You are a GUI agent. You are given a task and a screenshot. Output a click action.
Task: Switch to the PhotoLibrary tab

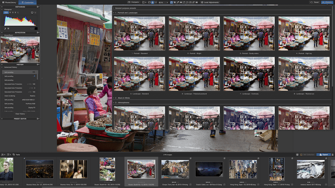[x=9, y=2]
